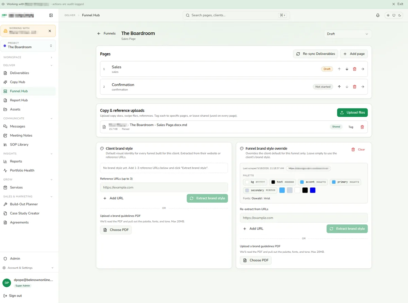Delete the Sales page
This screenshot has height=303, width=408.
click(355, 69)
